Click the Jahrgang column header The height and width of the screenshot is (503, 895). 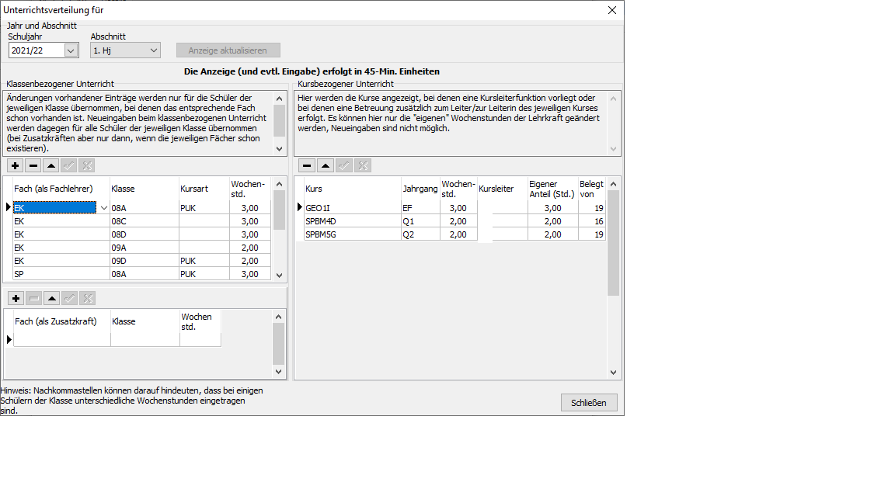[x=420, y=189]
